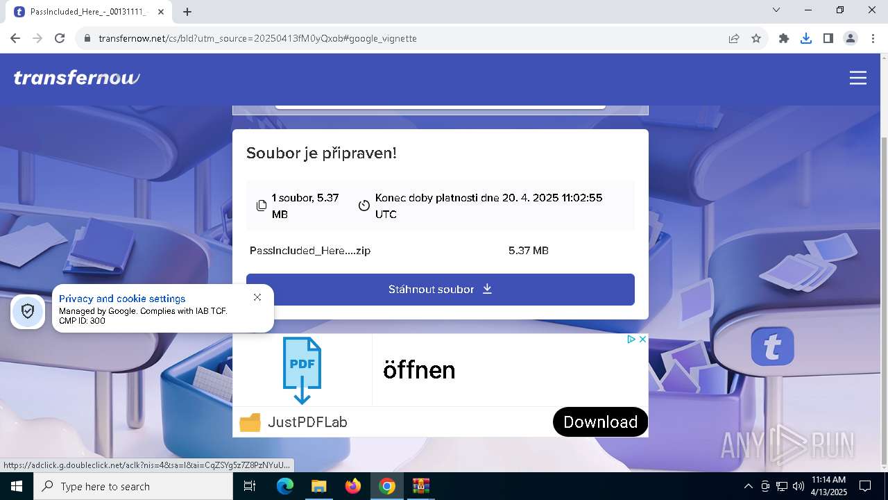Select the PassIncluded_Here....zip file name
888x500 pixels.
point(310,251)
